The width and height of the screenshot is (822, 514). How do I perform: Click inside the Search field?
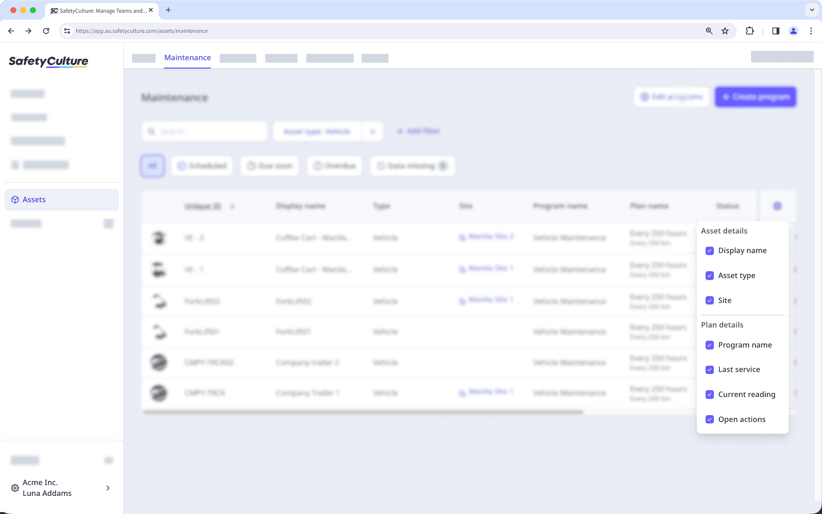205,131
